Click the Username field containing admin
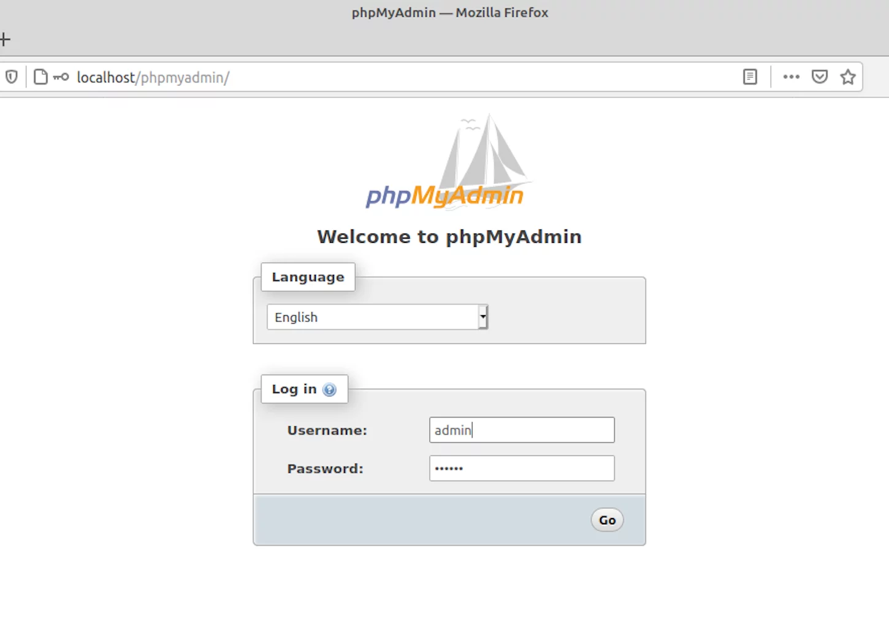 click(522, 430)
